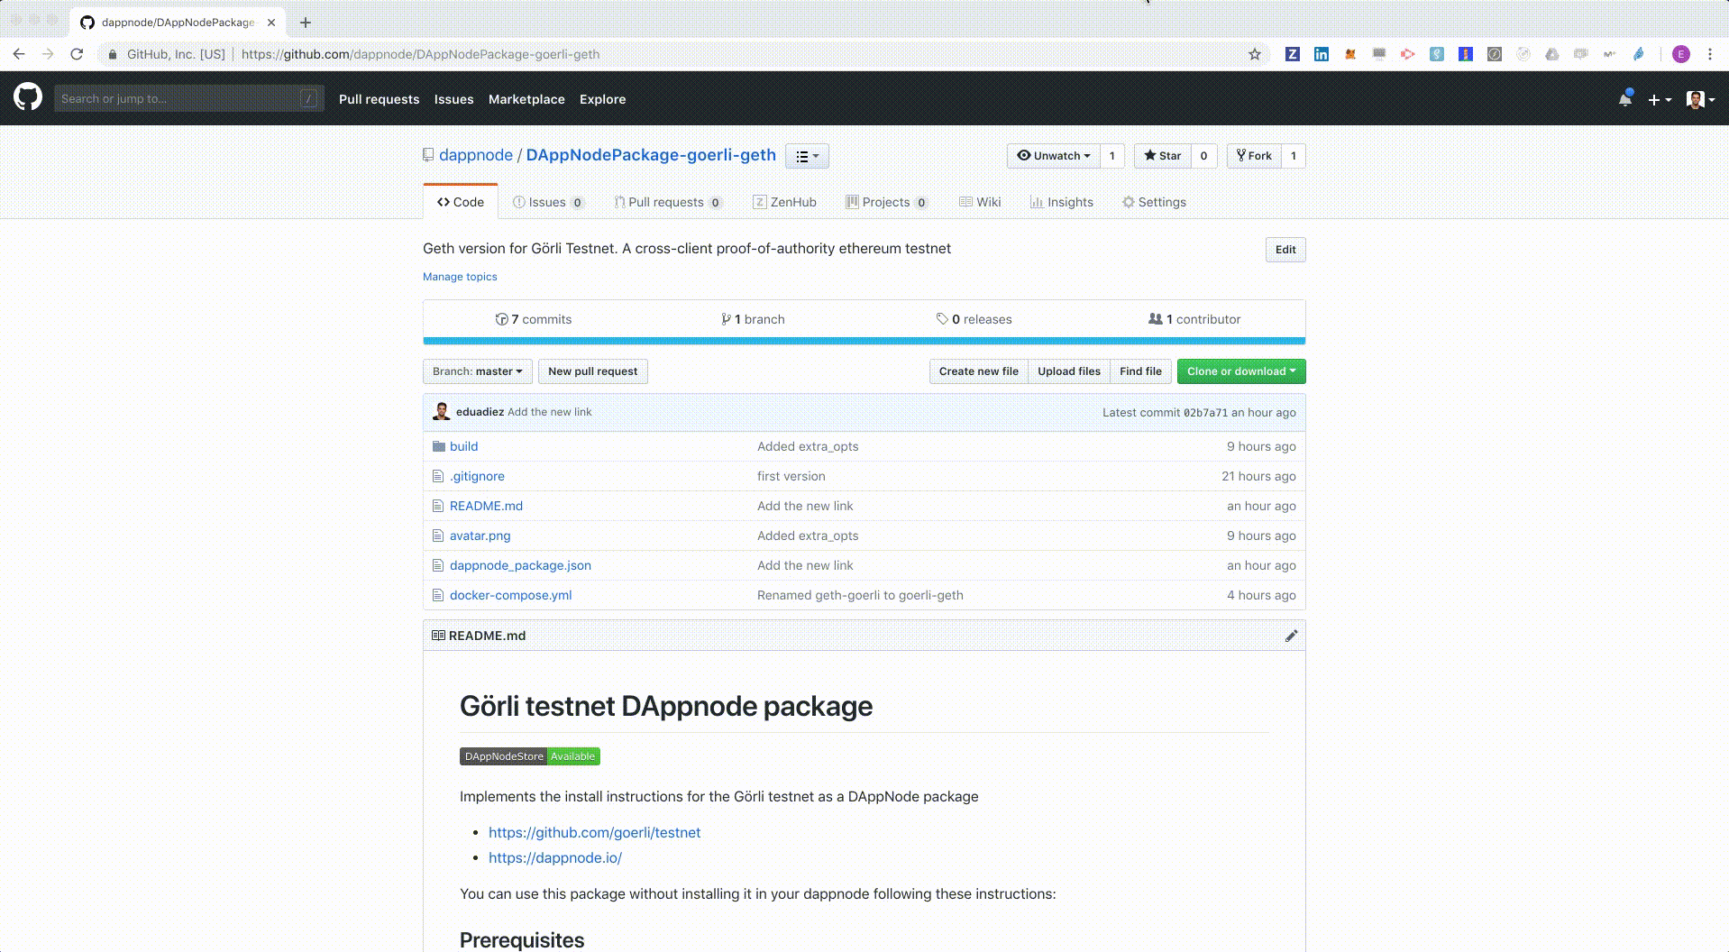Click the dappnode owner link

pos(476,155)
